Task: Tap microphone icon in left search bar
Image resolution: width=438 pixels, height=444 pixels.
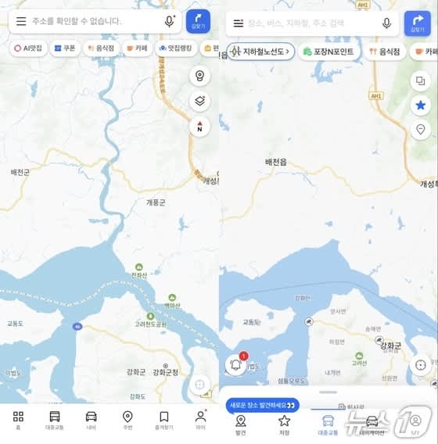Action: point(169,21)
